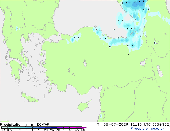Screen dimensions: 170x131
Task: Click the "50" legend scale label
Action: (83, 130)
